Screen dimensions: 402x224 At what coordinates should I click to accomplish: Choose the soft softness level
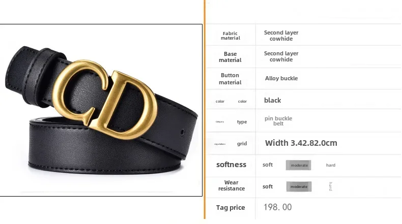point(267,165)
